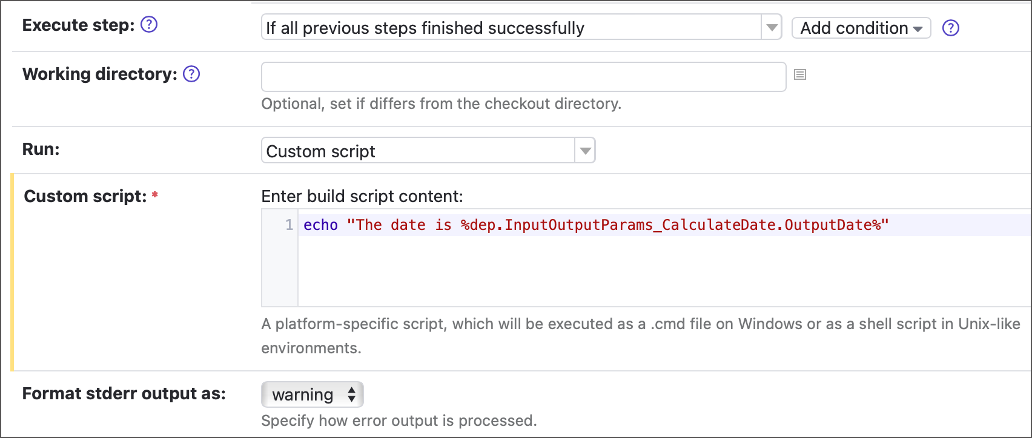Click the 'Custom script:' label
Image resolution: width=1032 pixels, height=438 pixels.
[x=85, y=197]
